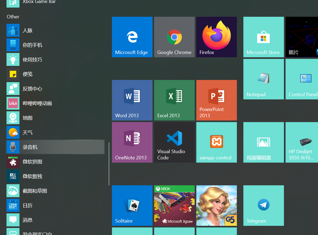Select the highlighted 录音机 Voice Recorder
318x235 pixels.
pos(55,147)
